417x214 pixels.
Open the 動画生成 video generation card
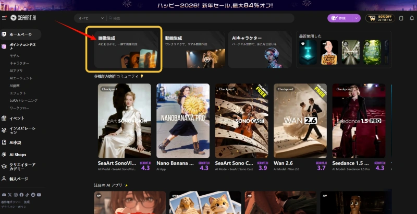point(193,50)
